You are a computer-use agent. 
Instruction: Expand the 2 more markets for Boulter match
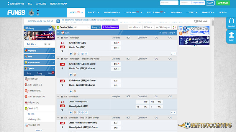(173, 54)
